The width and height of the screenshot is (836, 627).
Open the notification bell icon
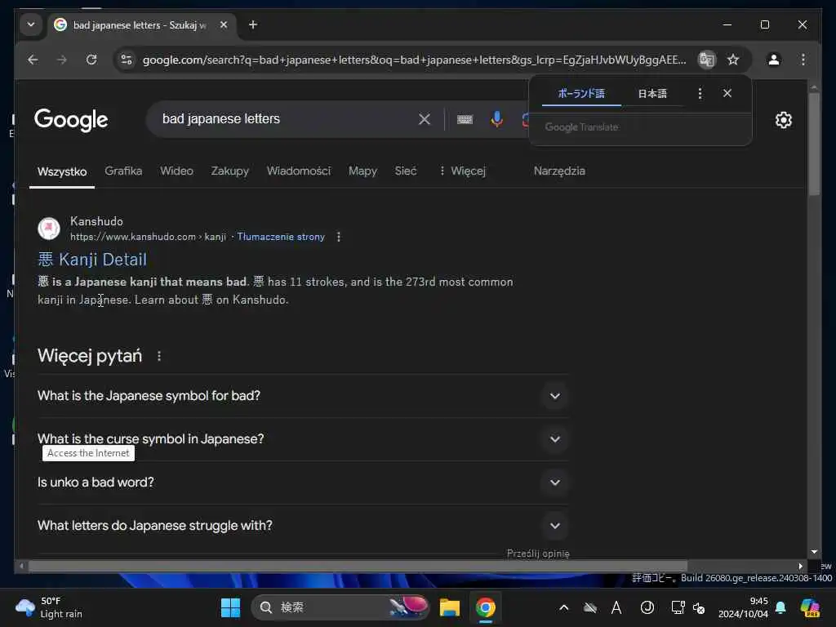pos(780,607)
